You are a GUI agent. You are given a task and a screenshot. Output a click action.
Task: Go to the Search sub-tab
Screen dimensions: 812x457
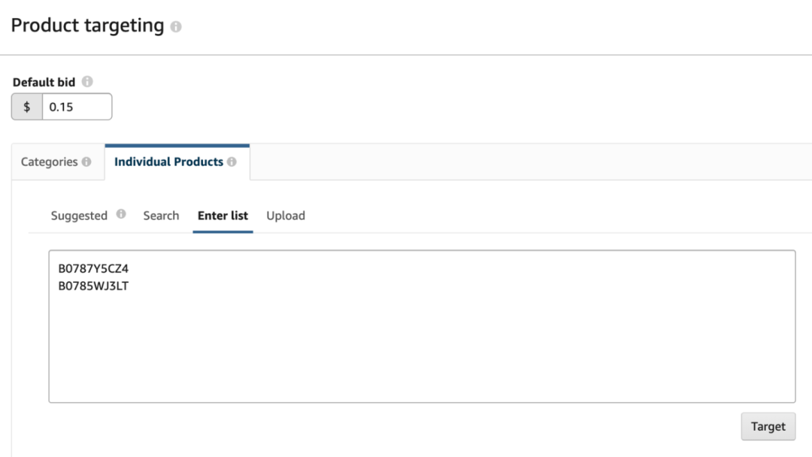(x=161, y=216)
